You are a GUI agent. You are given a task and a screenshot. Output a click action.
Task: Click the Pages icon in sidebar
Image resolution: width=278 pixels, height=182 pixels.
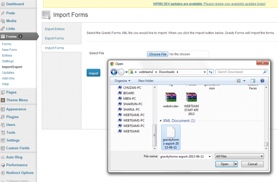(3, 92)
